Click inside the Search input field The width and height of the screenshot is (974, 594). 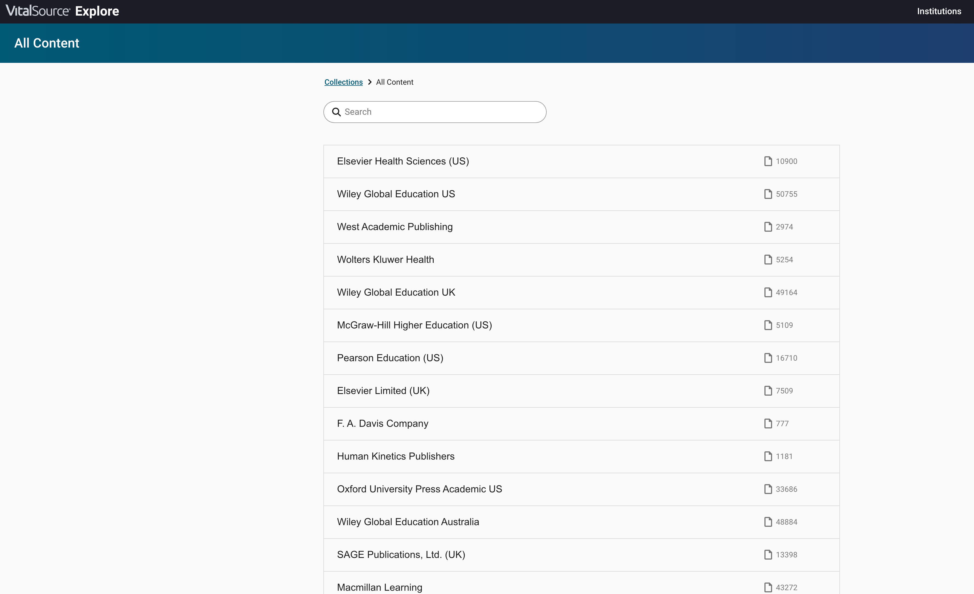435,112
